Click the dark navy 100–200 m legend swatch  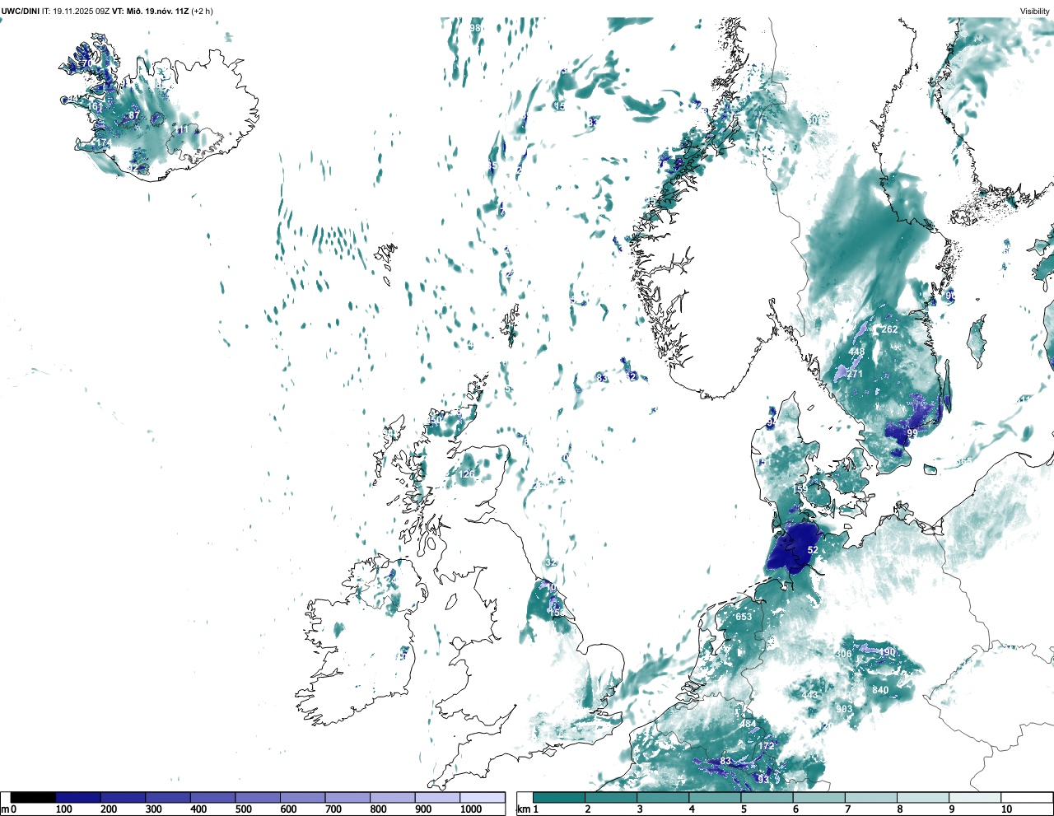[78, 797]
